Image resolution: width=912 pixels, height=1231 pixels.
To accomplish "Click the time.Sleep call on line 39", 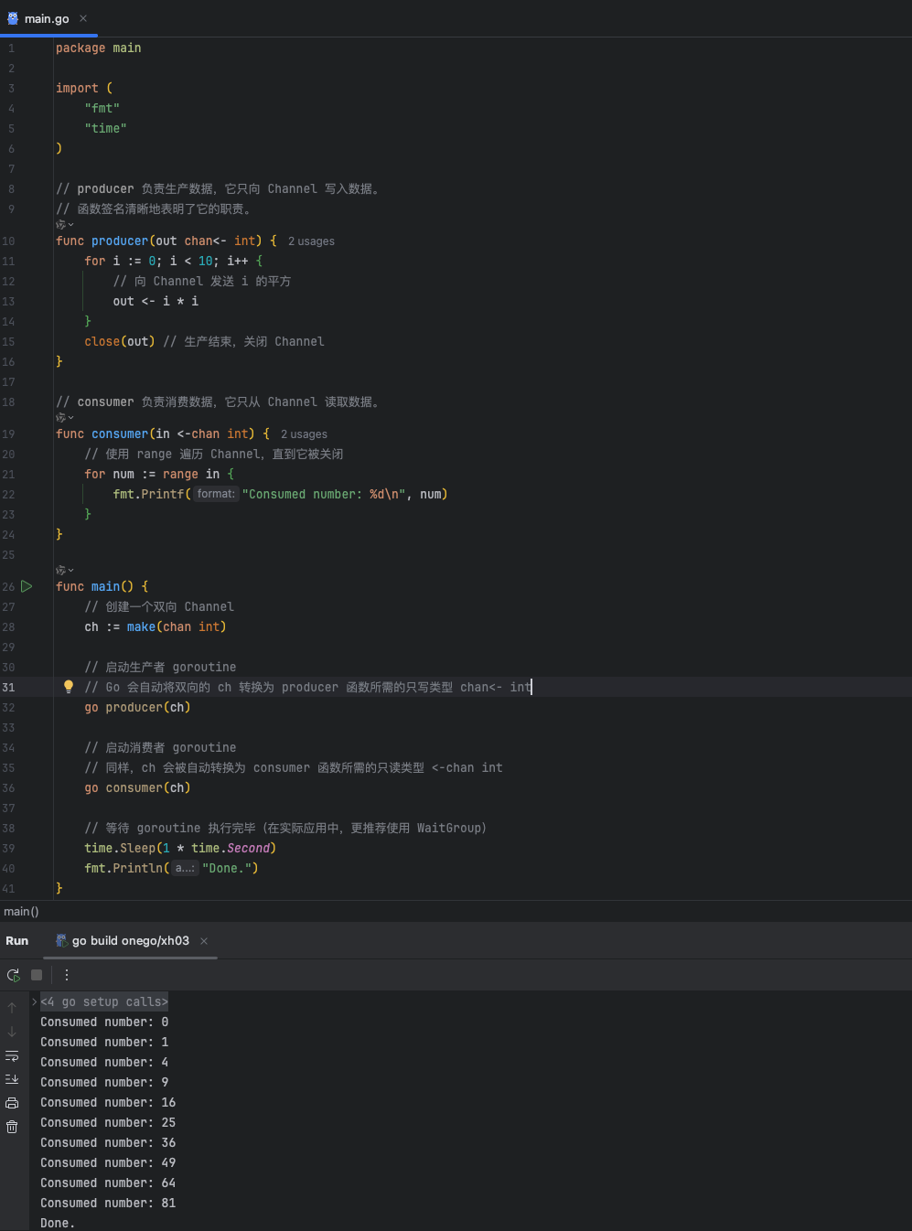I will coord(180,848).
